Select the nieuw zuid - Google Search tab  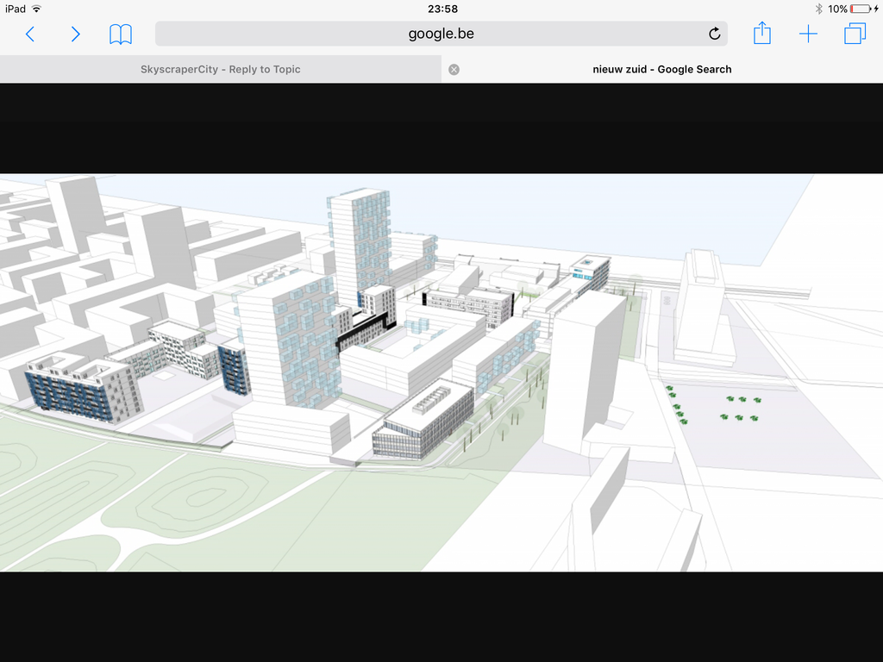tap(661, 69)
